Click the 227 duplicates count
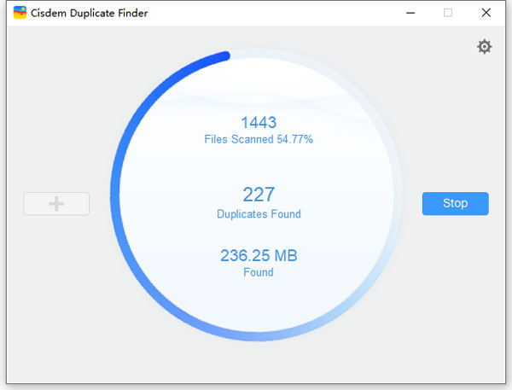The height and width of the screenshot is (390, 512). point(259,195)
